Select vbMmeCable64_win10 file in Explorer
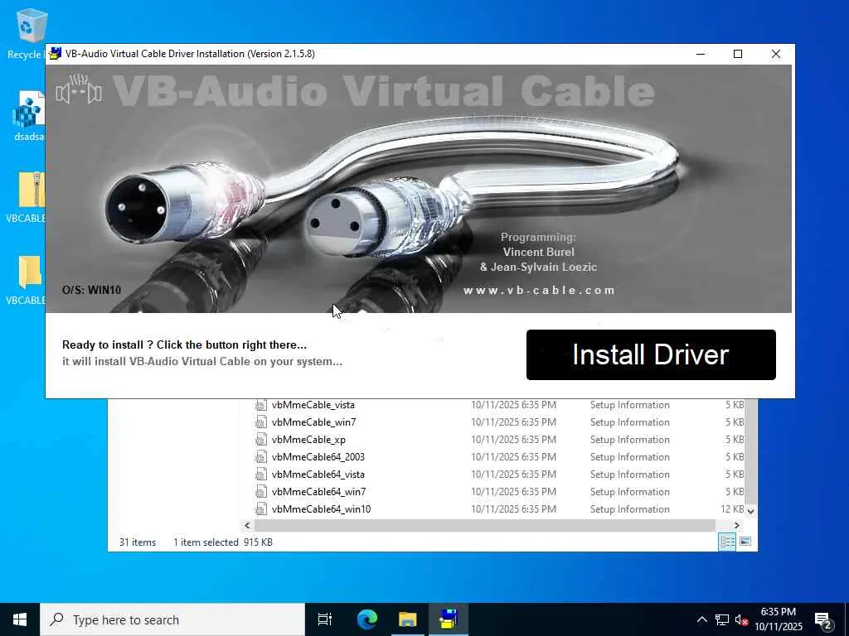Viewport: 849px width, 636px height. (321, 509)
